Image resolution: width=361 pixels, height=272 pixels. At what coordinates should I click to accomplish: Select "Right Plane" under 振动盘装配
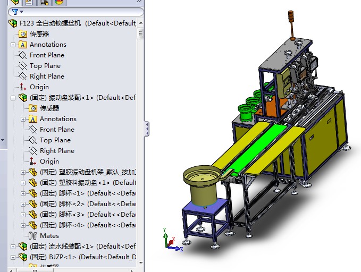[x=57, y=151]
